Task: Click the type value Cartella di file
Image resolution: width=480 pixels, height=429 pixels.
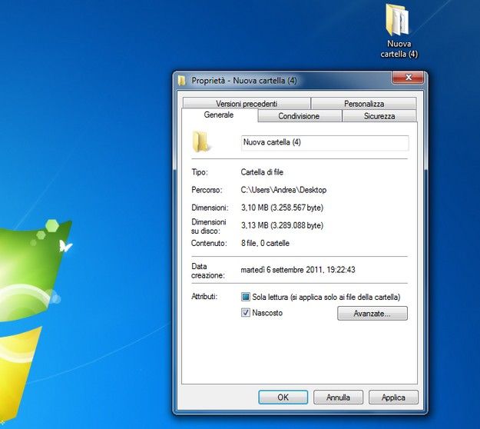Action: coord(262,172)
